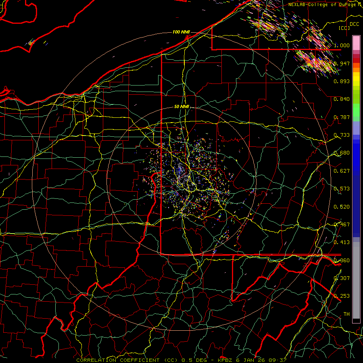Select the 0.520 legend value

click(x=342, y=207)
